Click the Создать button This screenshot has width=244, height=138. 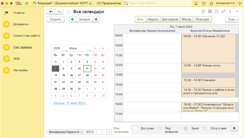tap(55, 19)
